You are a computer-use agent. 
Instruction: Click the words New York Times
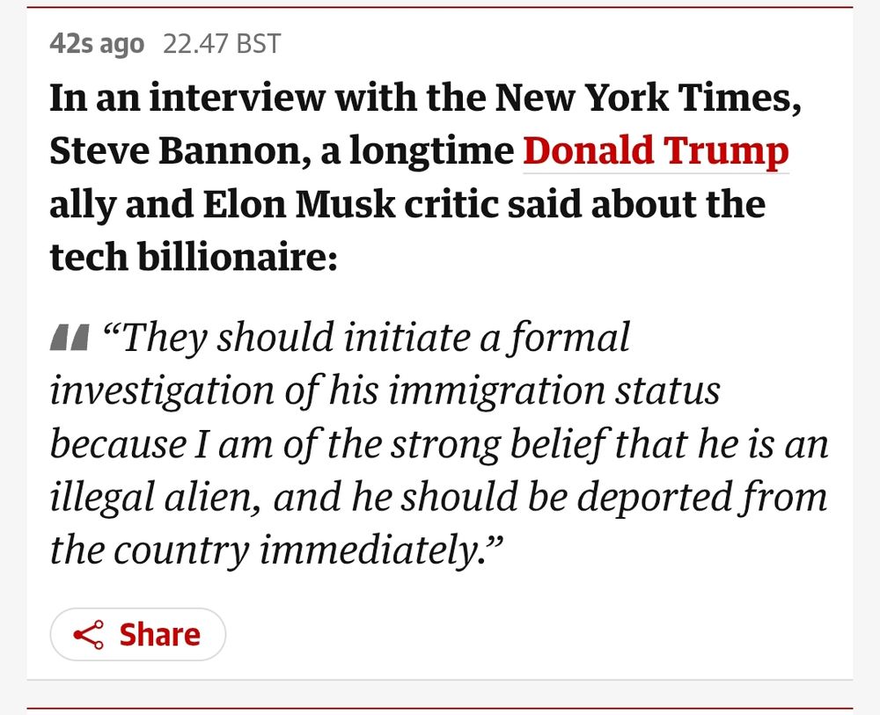(x=648, y=98)
